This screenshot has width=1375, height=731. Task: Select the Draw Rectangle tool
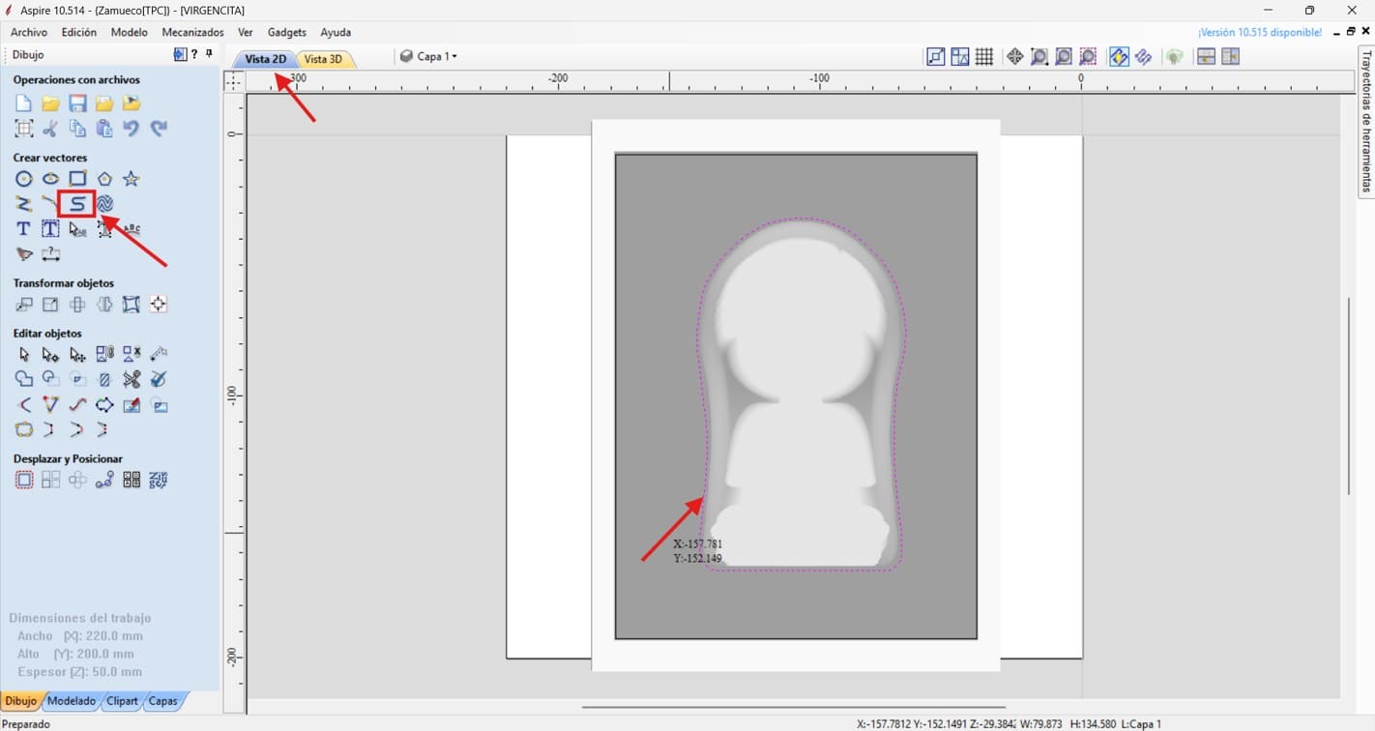77,179
